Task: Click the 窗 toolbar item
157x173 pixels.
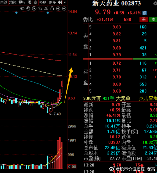Action: 35,2
